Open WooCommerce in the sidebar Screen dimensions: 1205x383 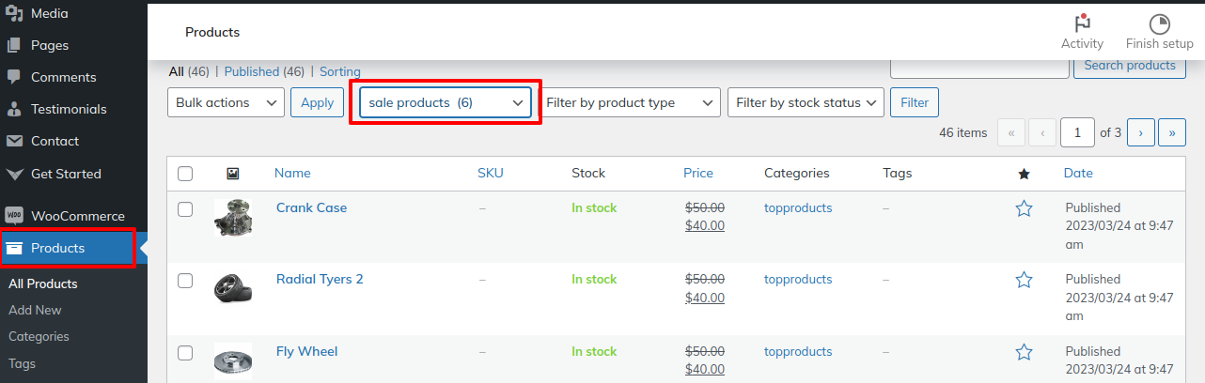(x=77, y=216)
